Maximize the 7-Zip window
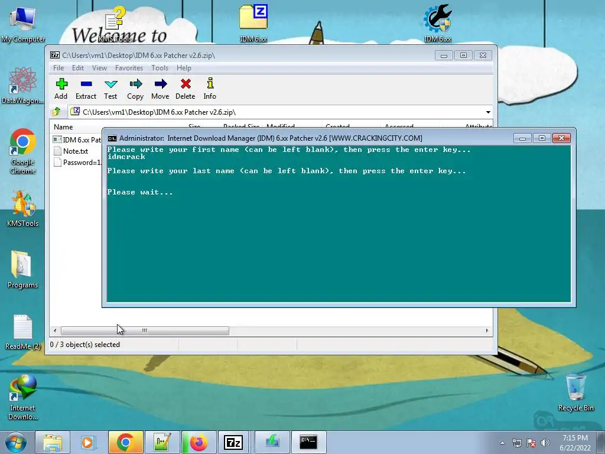Image resolution: width=605 pixels, height=454 pixels. point(463,56)
